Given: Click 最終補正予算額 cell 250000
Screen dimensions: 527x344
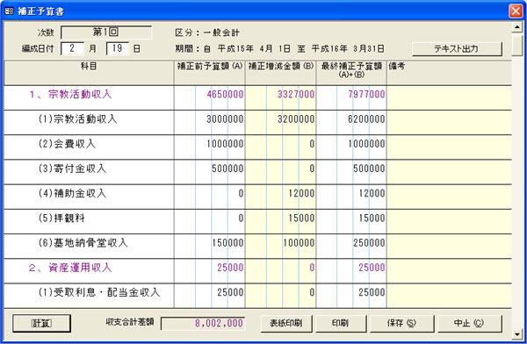Looking at the screenshot, I should 351,247.
